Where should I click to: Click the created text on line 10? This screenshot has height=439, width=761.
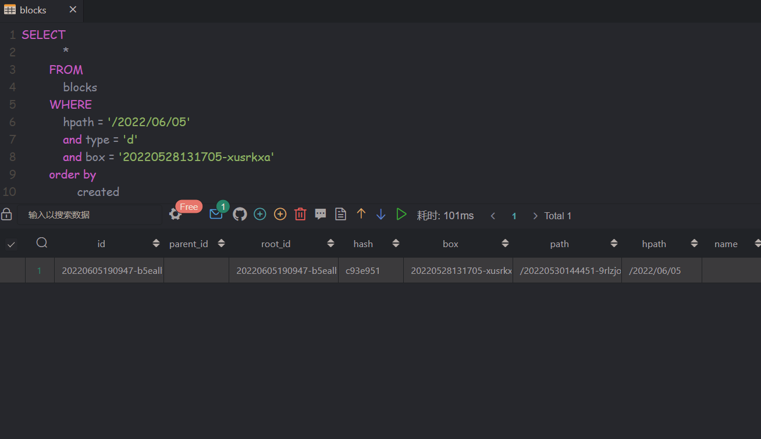pos(98,192)
